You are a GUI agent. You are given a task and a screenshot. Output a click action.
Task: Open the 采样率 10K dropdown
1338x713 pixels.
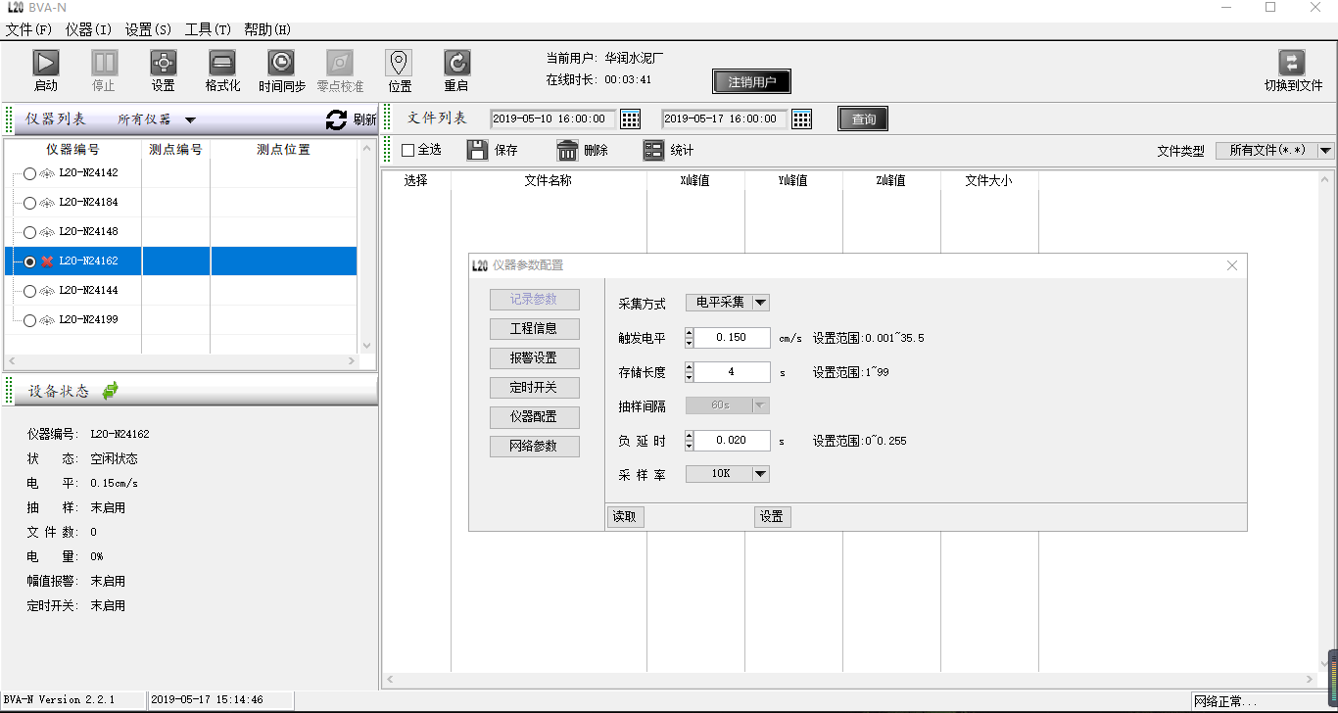tap(760, 474)
